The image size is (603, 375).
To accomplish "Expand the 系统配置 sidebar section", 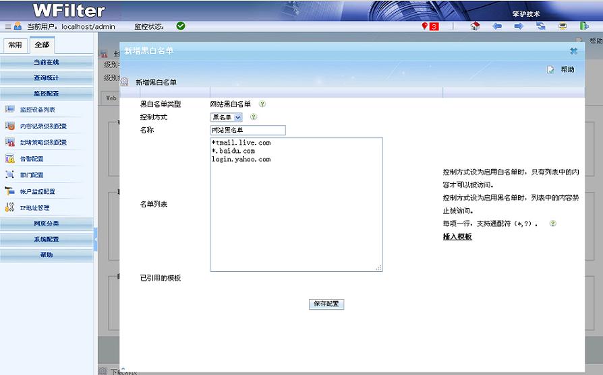I will click(47, 240).
